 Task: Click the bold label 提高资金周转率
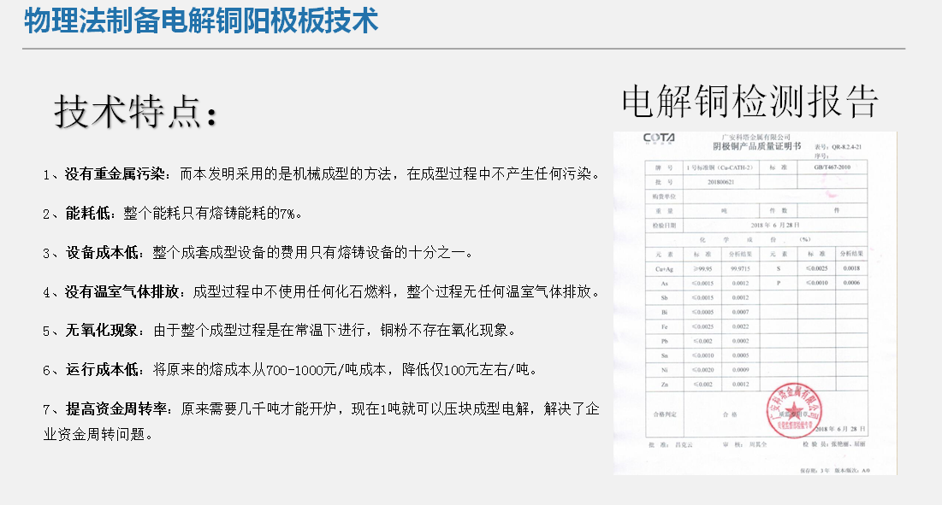[x=116, y=409]
